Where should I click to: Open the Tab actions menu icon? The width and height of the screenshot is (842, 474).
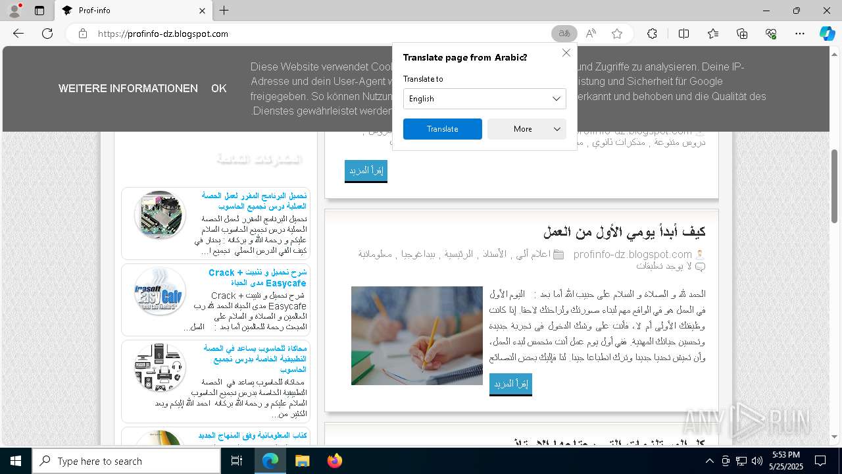(39, 11)
